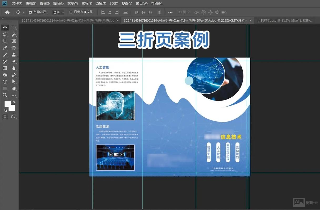Activate the Zoom tool
The height and width of the screenshot is (210, 320).
click(5, 95)
